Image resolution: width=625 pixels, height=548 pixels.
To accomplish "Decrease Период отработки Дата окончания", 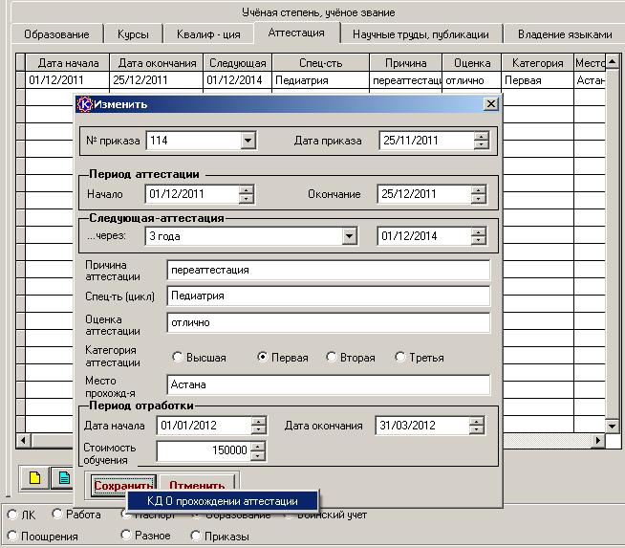I will tap(477, 430).
